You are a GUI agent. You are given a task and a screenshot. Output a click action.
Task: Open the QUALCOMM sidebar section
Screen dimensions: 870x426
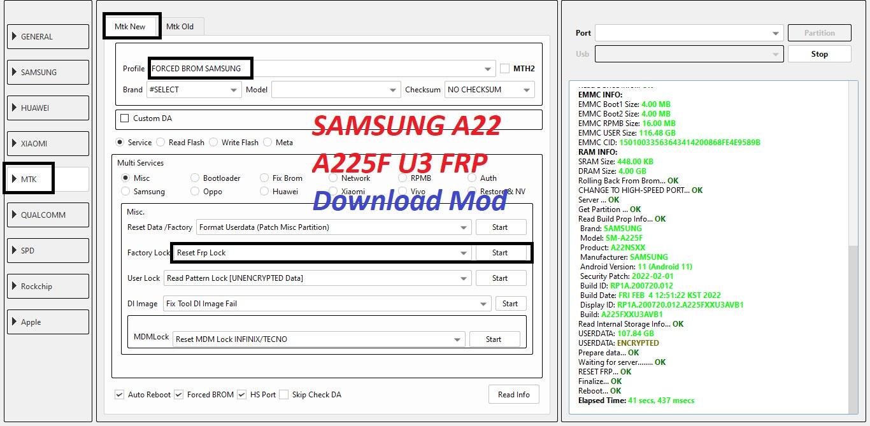point(48,215)
